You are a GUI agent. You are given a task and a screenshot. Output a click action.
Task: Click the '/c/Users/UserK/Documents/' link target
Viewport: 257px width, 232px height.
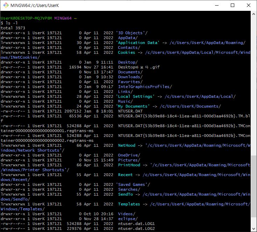click(190, 107)
